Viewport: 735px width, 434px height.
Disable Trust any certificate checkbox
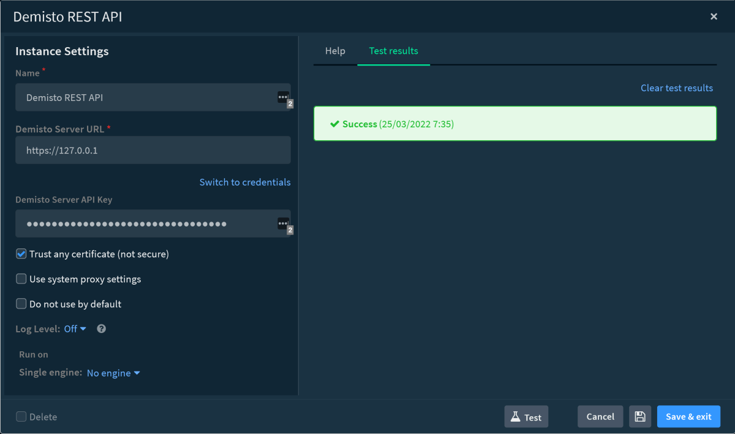coord(21,253)
